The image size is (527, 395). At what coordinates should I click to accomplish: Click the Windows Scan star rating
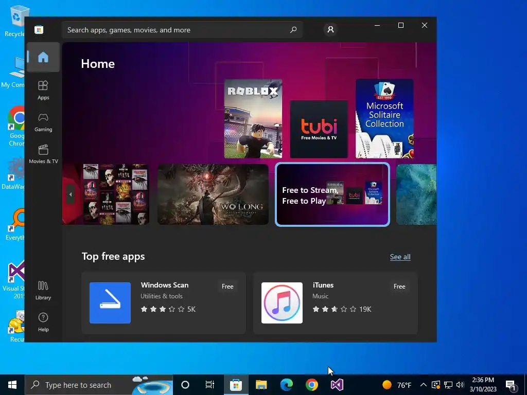[x=168, y=309]
